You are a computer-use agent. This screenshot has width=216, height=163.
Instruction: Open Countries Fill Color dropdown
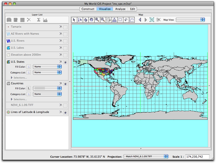pyautogui.click(x=47, y=88)
